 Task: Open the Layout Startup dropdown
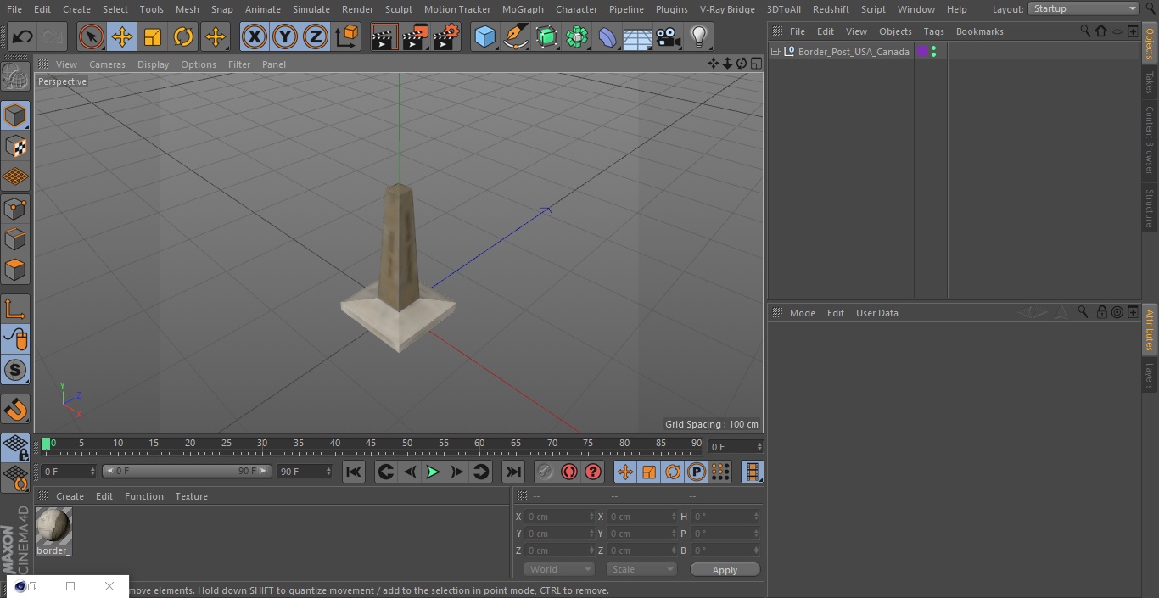(x=1083, y=8)
